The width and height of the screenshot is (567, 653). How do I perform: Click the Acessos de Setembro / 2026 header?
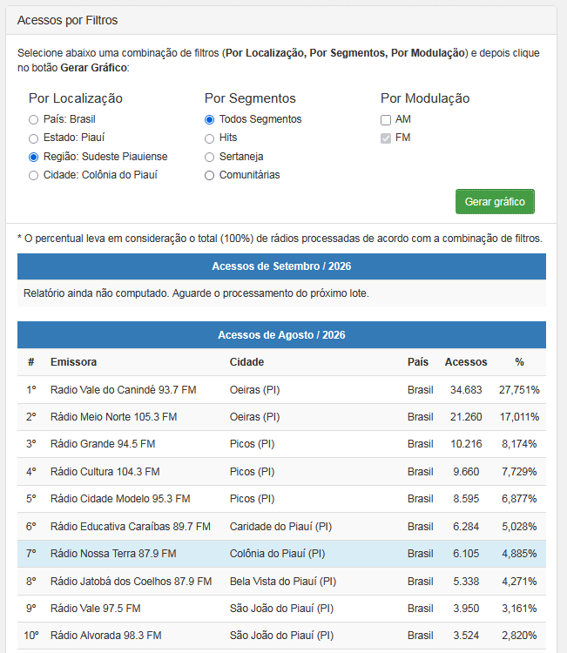(281, 266)
